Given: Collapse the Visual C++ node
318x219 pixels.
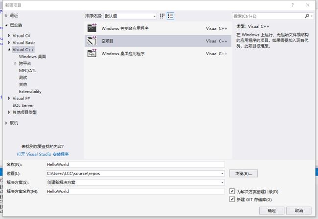Looking at the screenshot, I should pyautogui.click(x=9, y=50).
